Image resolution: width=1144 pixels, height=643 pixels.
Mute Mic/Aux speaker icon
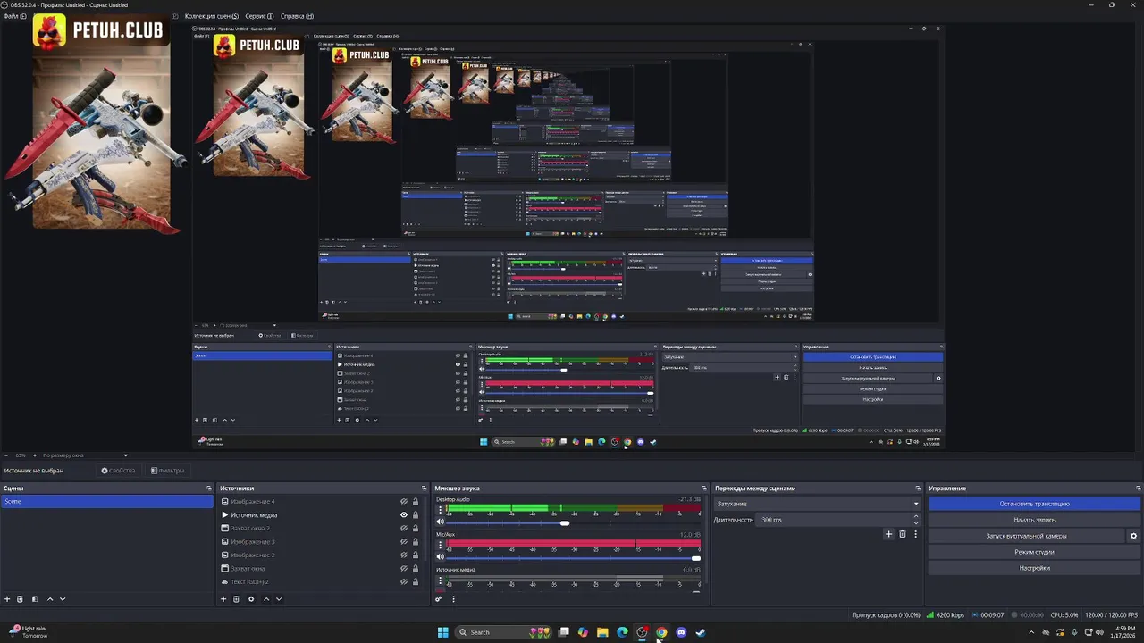coord(440,557)
